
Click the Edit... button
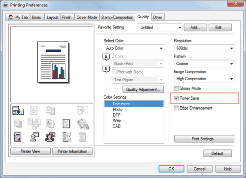pos(220,28)
